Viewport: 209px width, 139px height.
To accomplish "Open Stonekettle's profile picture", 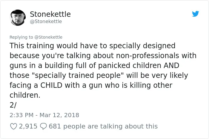I will [x=18, y=18].
